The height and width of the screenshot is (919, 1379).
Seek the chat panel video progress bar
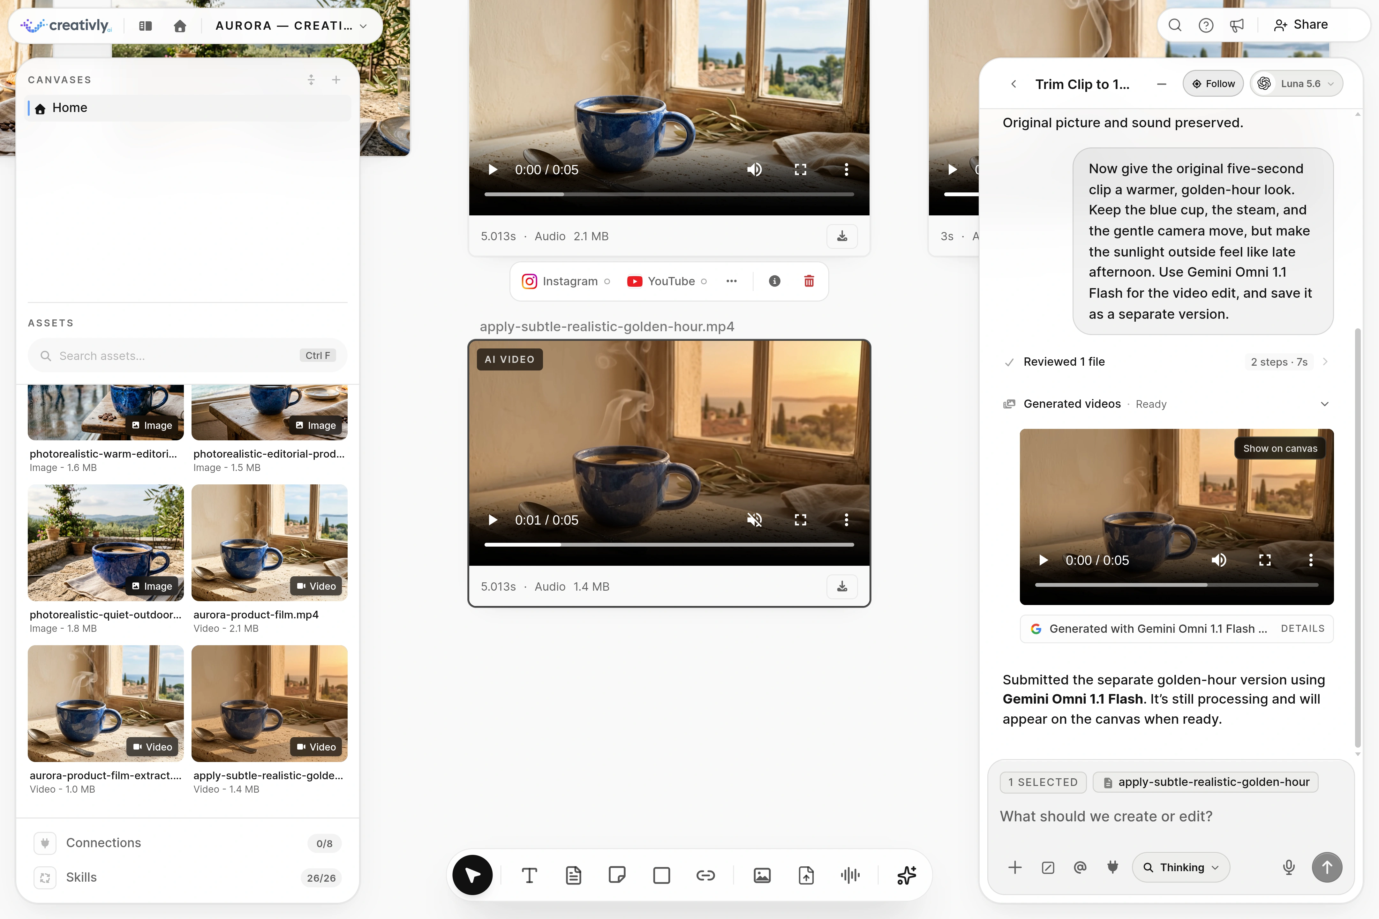[1177, 584]
